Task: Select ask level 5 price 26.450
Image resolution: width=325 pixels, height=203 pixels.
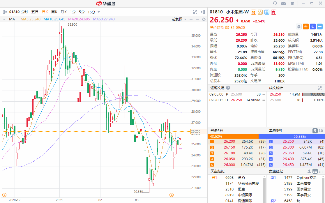Action: point(288,165)
